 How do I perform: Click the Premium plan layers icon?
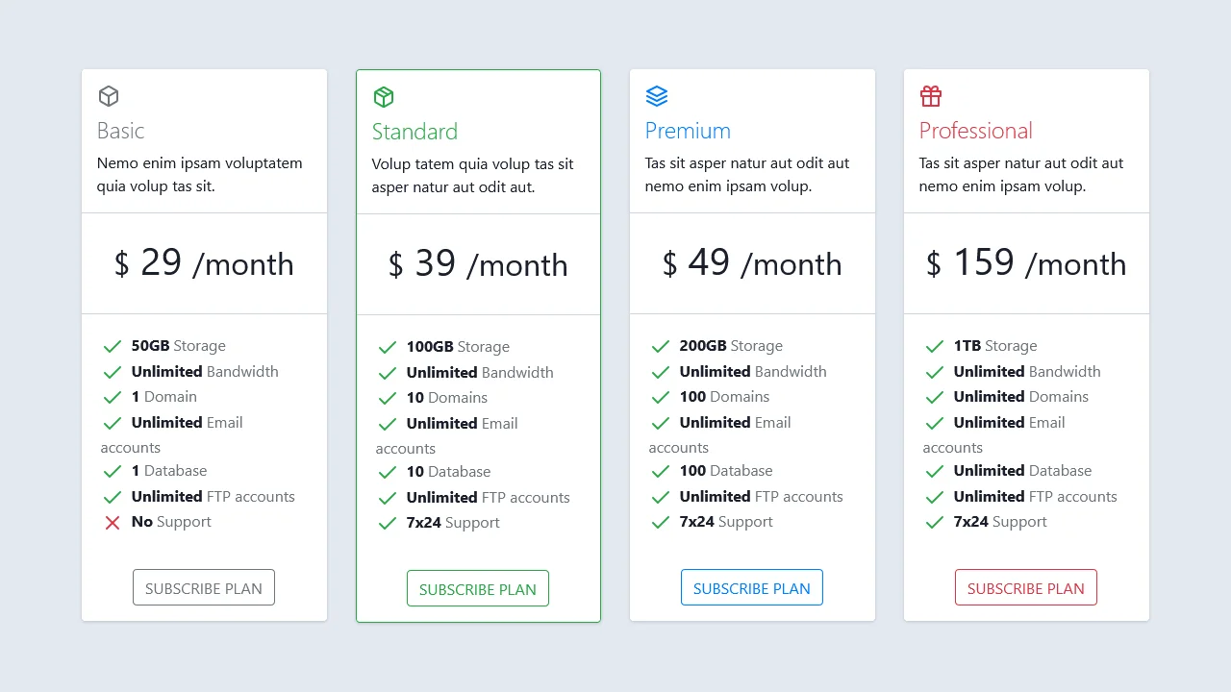coord(657,96)
